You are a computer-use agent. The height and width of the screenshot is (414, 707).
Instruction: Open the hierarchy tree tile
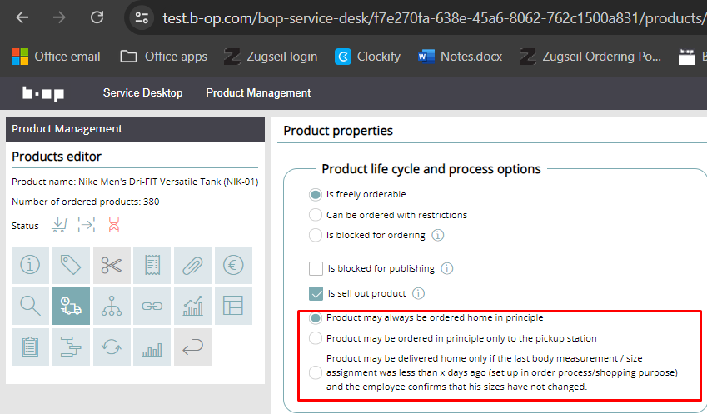click(112, 307)
